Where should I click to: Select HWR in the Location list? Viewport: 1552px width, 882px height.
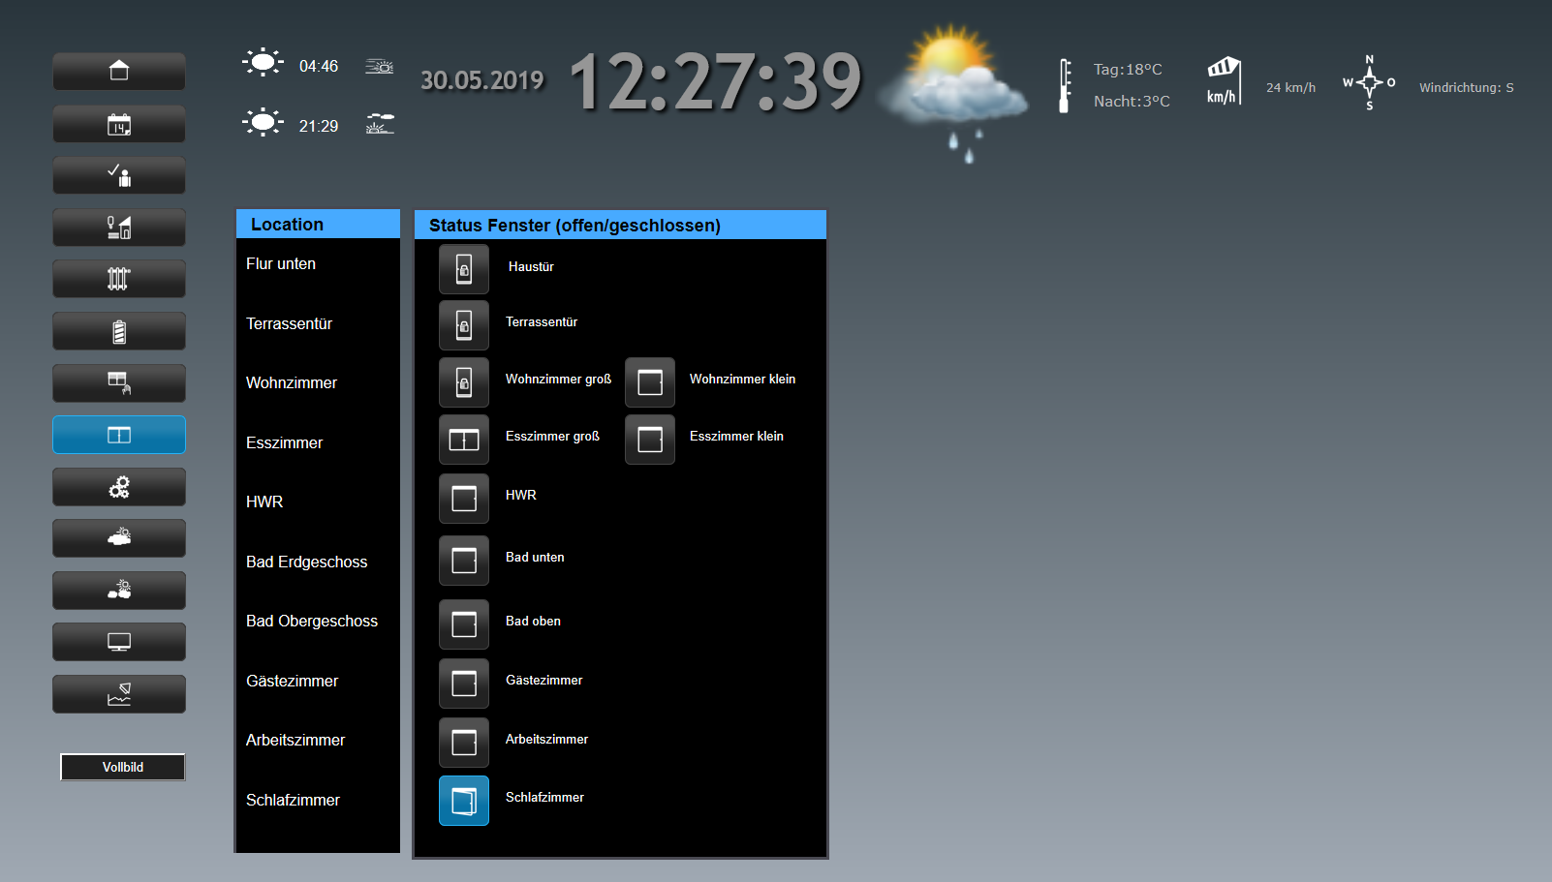(264, 502)
